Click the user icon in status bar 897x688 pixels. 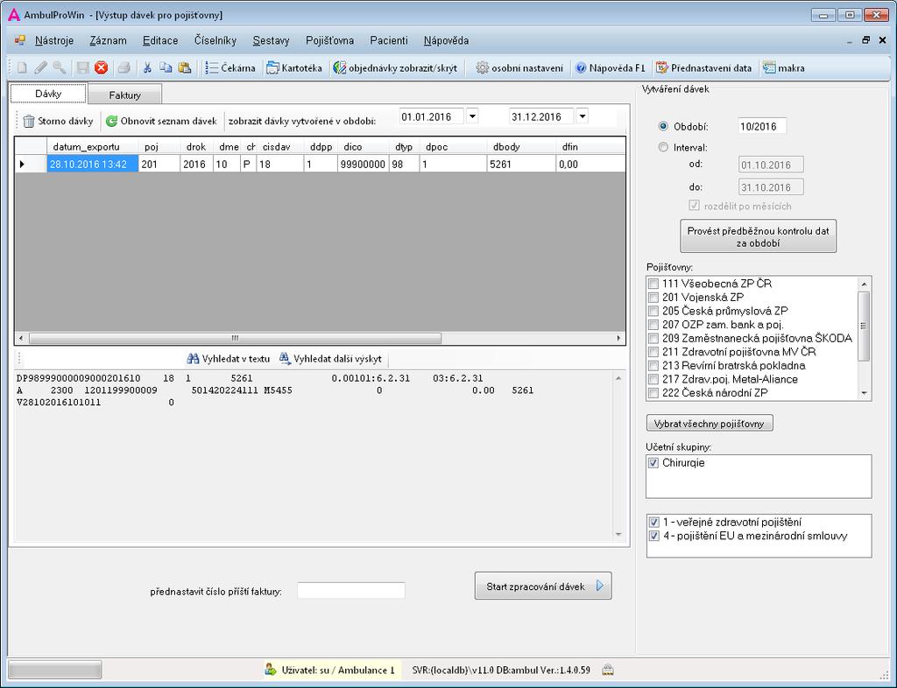pyautogui.click(x=270, y=670)
